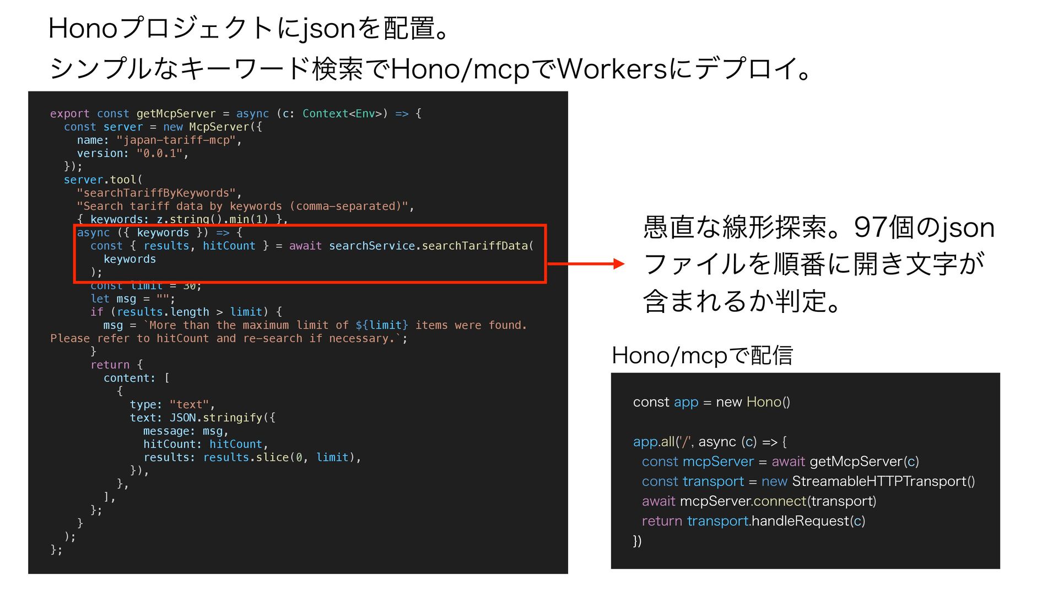Image resolution: width=1058 pixels, height=595 pixels.
Task: Click the 'async ({ keywords }) => {' line
Action: [159, 232]
